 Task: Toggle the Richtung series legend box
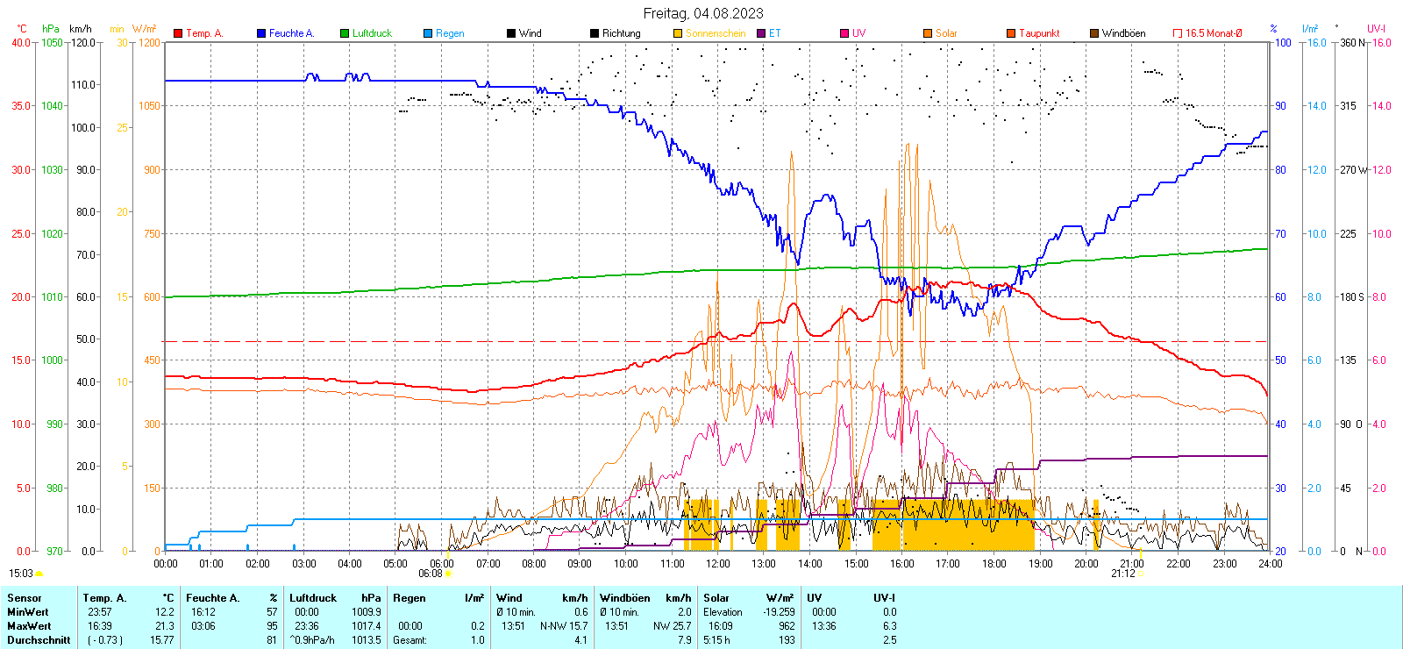[595, 33]
